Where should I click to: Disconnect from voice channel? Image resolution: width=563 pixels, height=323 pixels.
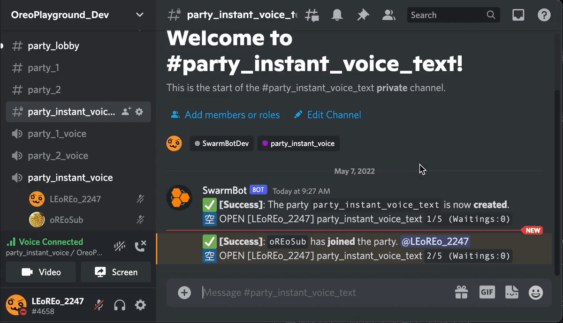[x=140, y=246]
